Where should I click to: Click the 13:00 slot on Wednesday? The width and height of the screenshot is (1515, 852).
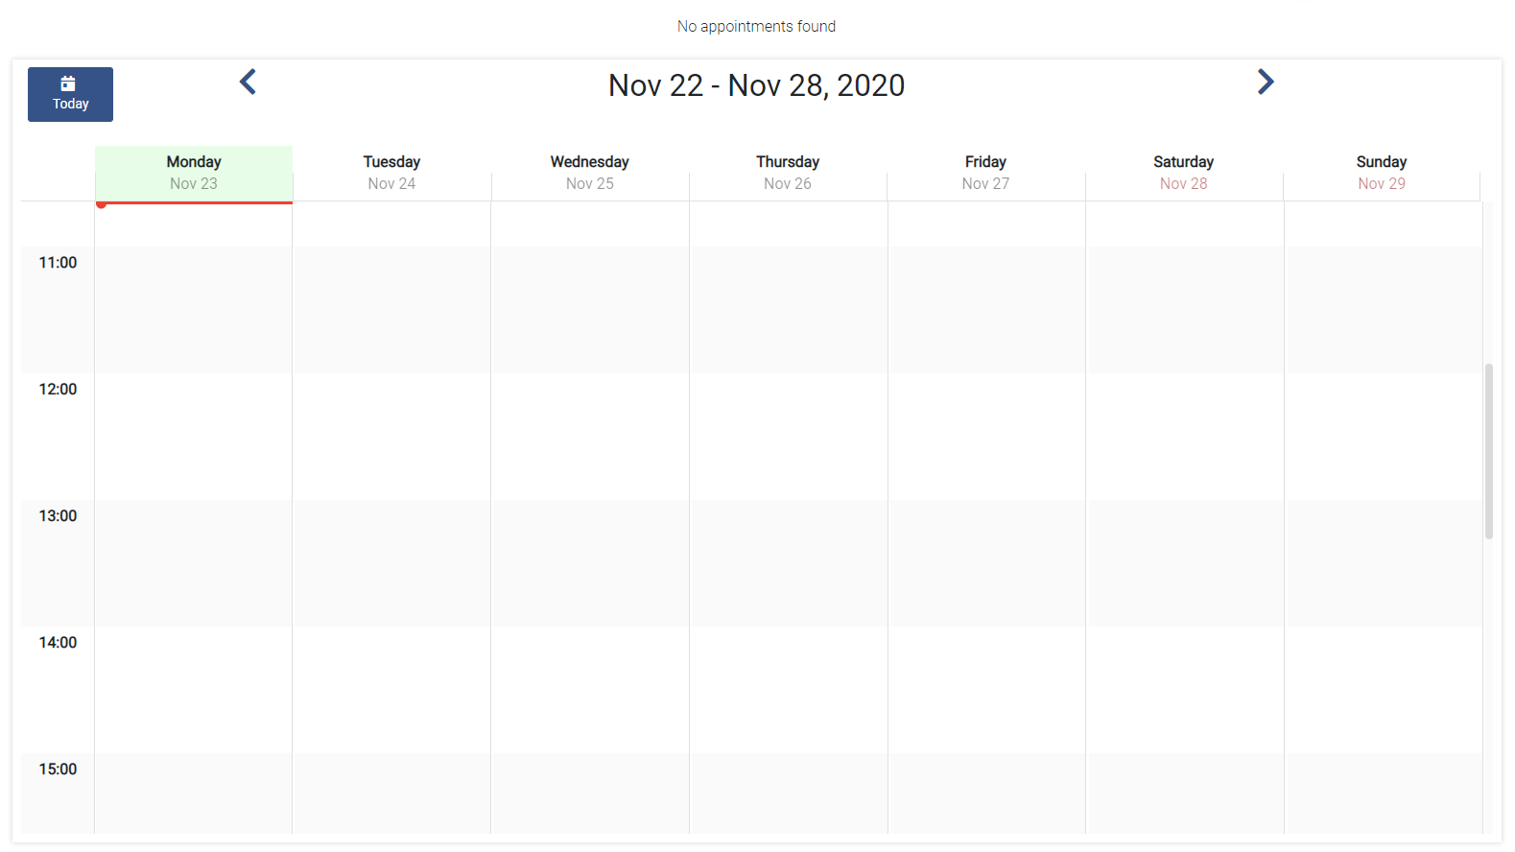point(590,563)
